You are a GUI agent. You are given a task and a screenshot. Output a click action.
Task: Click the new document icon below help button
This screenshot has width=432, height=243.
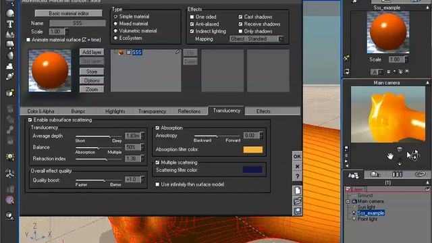tap(297, 190)
